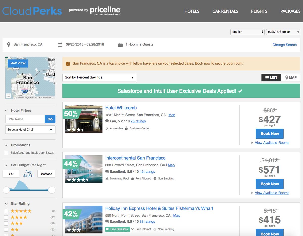303x236 pixels.
Task: Click the checkmark in the Exclusive Deals banner
Action: point(240,91)
